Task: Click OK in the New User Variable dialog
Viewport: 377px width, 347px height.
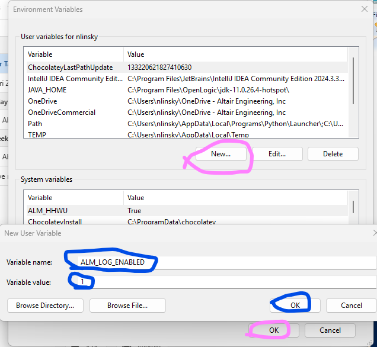Action: point(295,306)
